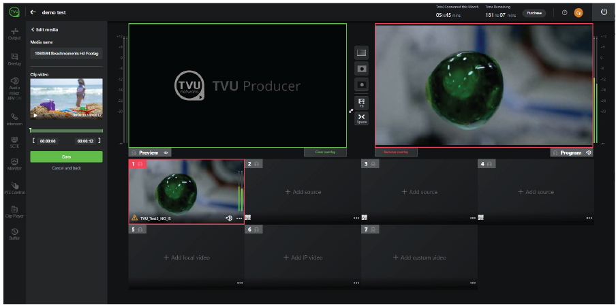This screenshot has width=616, height=305.
Task: Select the full-screen transition layout icon
Action: (361, 52)
